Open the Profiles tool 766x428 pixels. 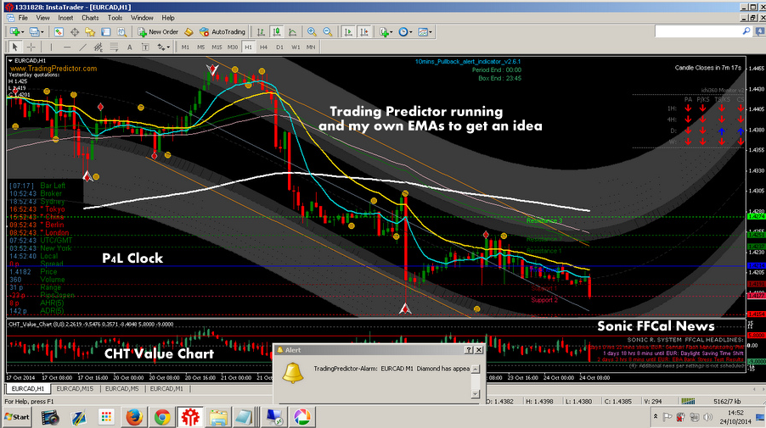34,31
